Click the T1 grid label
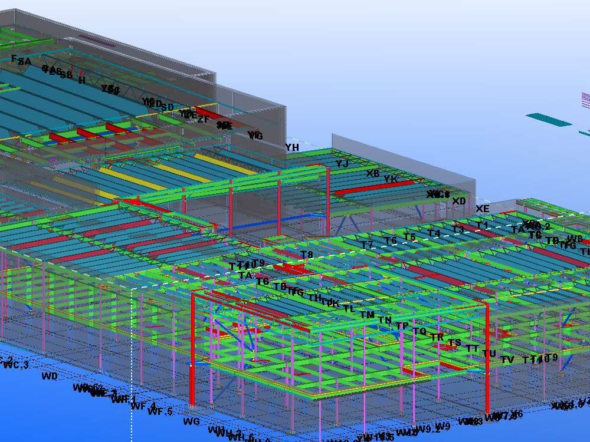The image size is (590, 442). pos(481,225)
